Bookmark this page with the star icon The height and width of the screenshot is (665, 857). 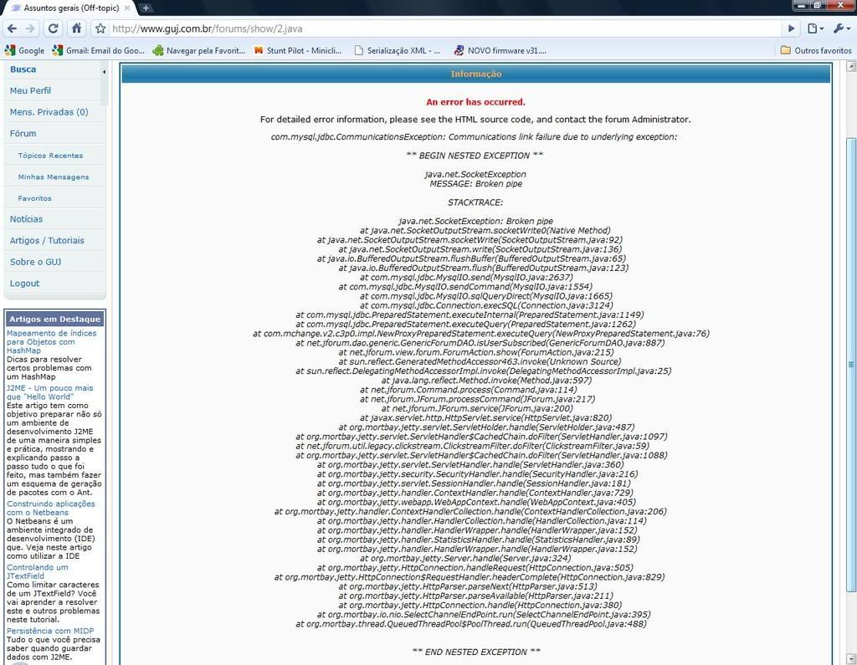coord(100,28)
